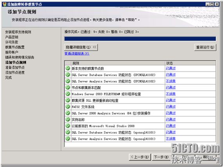This screenshot has height=167, width=223.
Task: Click the check icon beside 实例名称
Action: point(68,119)
